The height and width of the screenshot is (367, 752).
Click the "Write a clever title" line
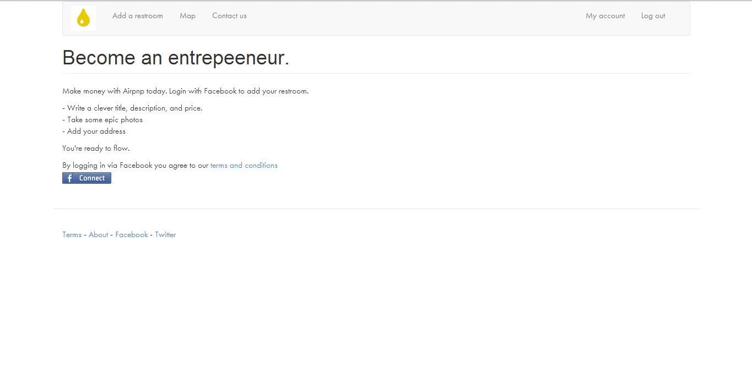tap(132, 108)
